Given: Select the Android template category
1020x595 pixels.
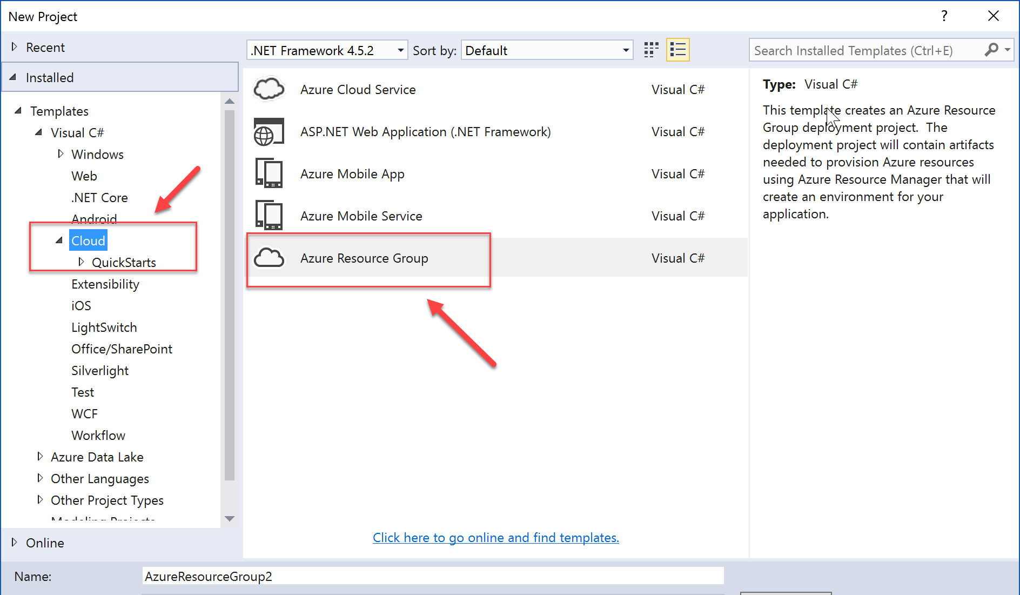Looking at the screenshot, I should pos(94,218).
